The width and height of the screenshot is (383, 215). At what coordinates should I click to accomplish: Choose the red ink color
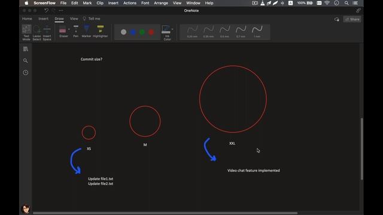(x=151, y=32)
